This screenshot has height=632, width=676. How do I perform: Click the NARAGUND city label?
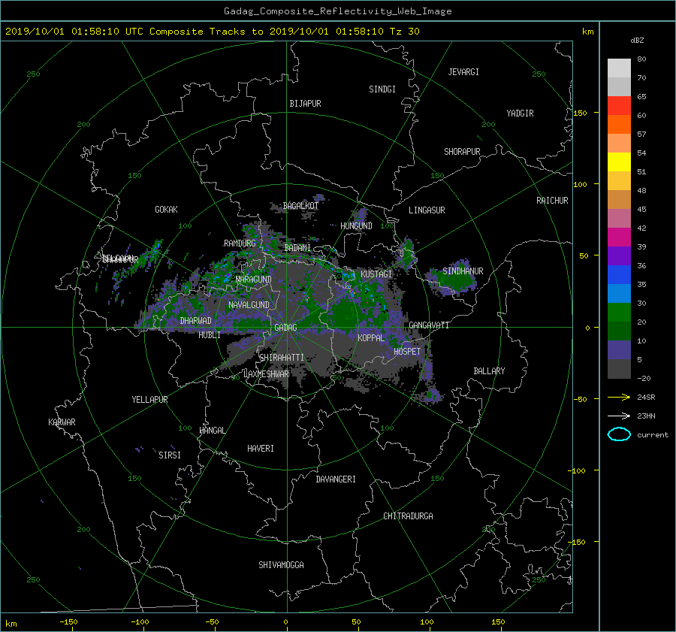tap(254, 280)
